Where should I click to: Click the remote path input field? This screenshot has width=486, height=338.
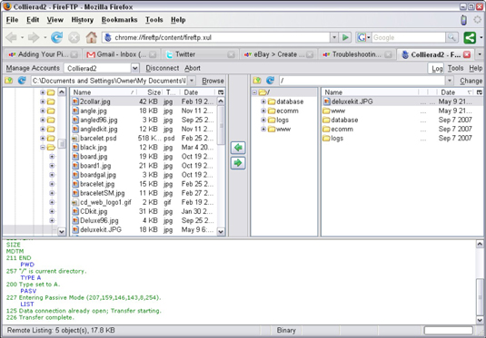click(x=362, y=81)
